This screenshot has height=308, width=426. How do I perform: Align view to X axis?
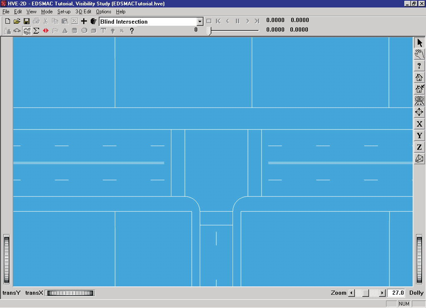419,124
